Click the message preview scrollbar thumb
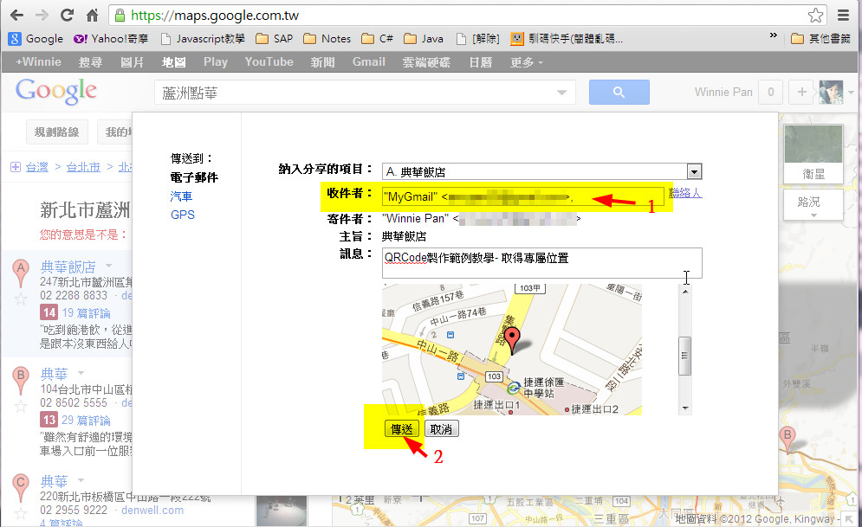Image resolution: width=862 pixels, height=527 pixels. pyautogui.click(x=685, y=355)
